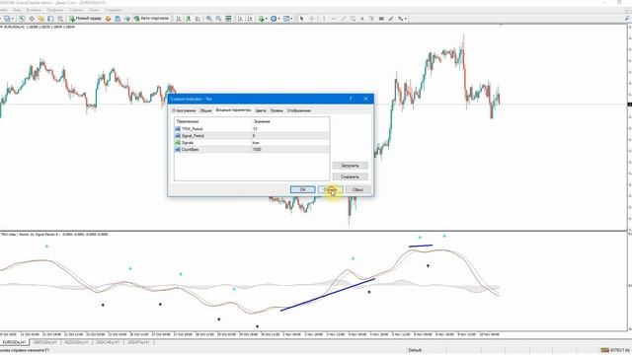Open the Data Window crosshair icon
This screenshot has width=632, height=355.
tap(32, 19)
